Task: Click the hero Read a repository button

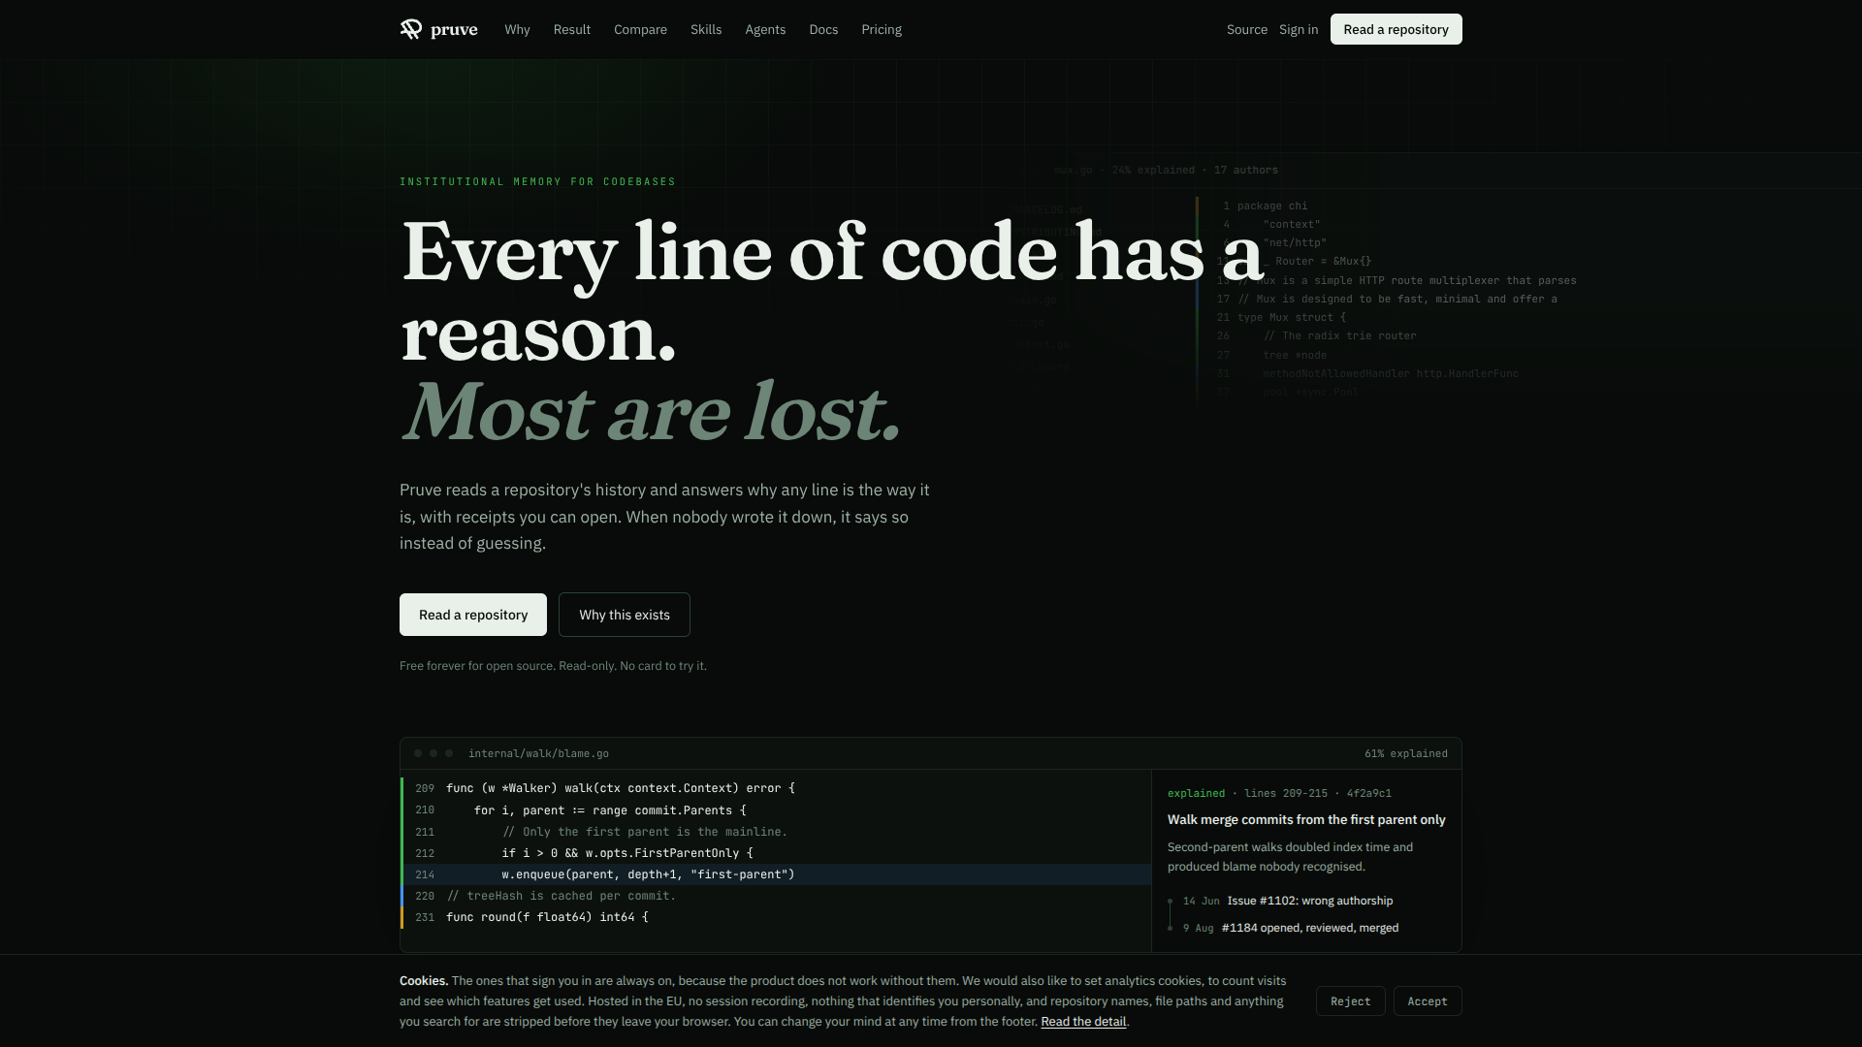Action: [x=473, y=615]
